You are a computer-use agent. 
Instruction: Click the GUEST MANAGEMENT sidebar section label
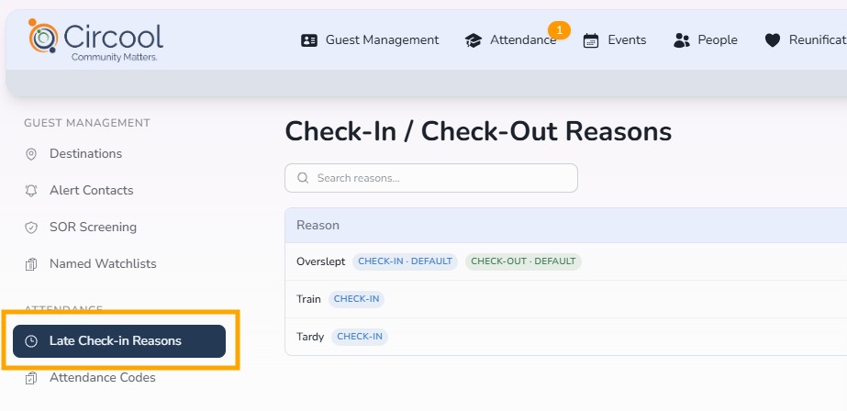click(x=87, y=123)
